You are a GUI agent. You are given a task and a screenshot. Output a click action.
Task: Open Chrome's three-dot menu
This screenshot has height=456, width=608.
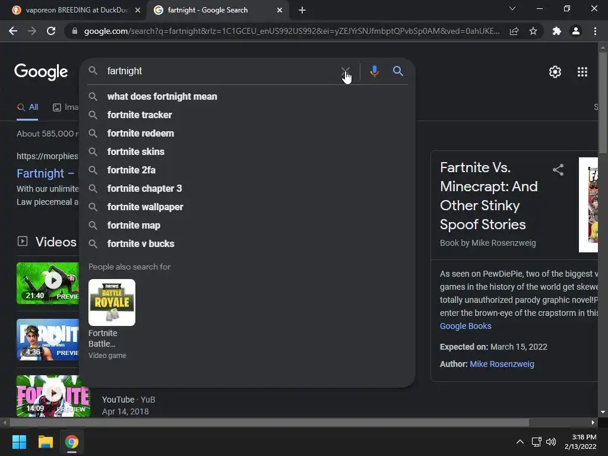(x=595, y=31)
